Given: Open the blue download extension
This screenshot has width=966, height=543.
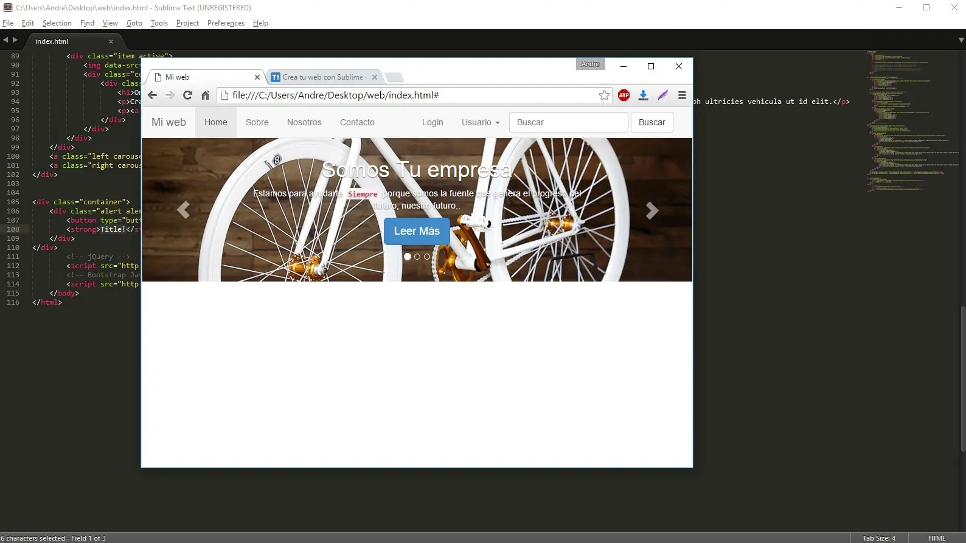Looking at the screenshot, I should (x=643, y=95).
